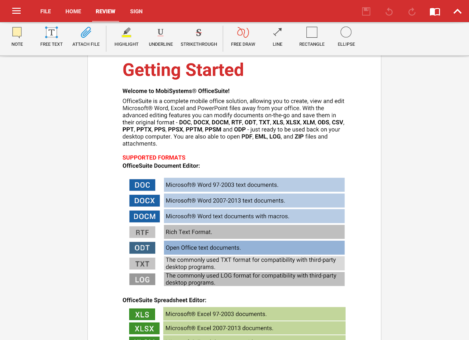Viewport: 469px width, 340px height.
Task: Switch to the Home tab
Action: click(x=73, y=11)
